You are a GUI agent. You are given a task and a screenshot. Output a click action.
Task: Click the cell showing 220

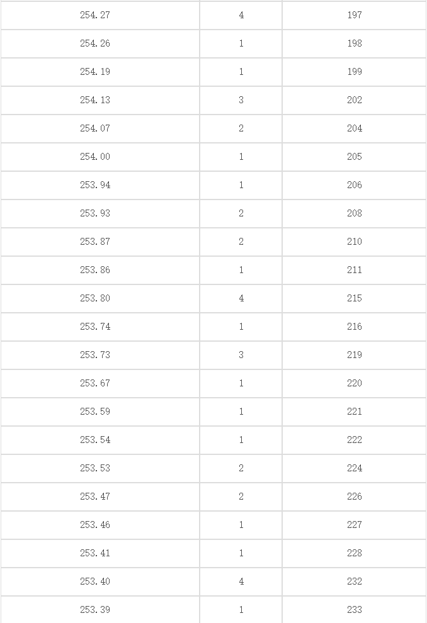(x=354, y=383)
